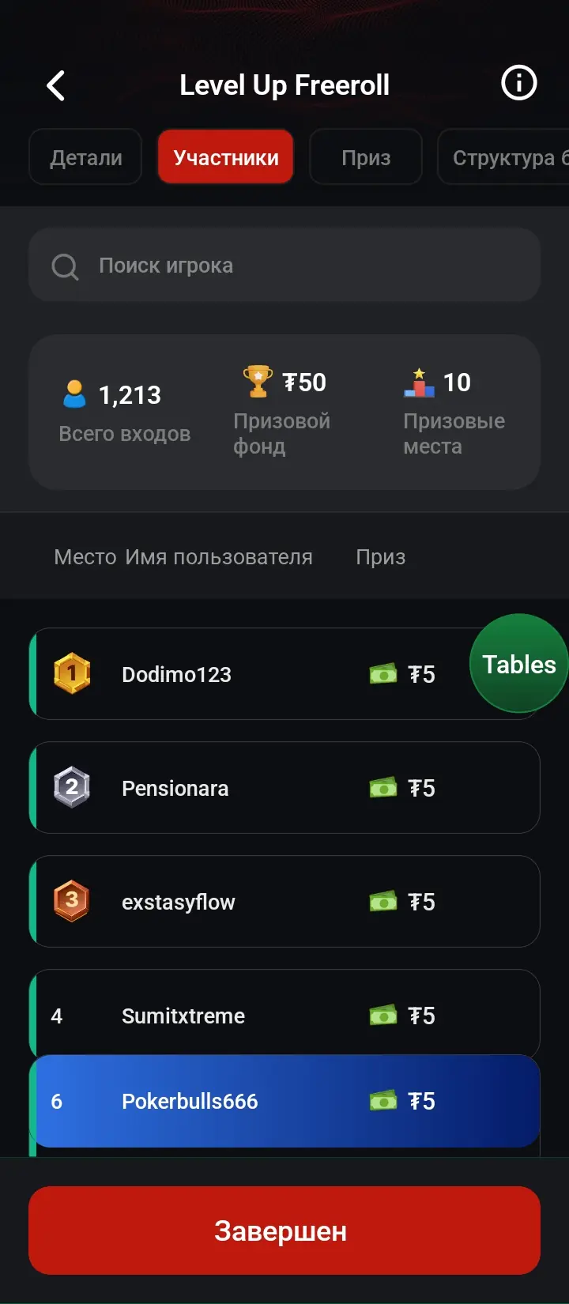Tap the trophy prize pool icon
This screenshot has width=569, height=1304.
point(258,381)
